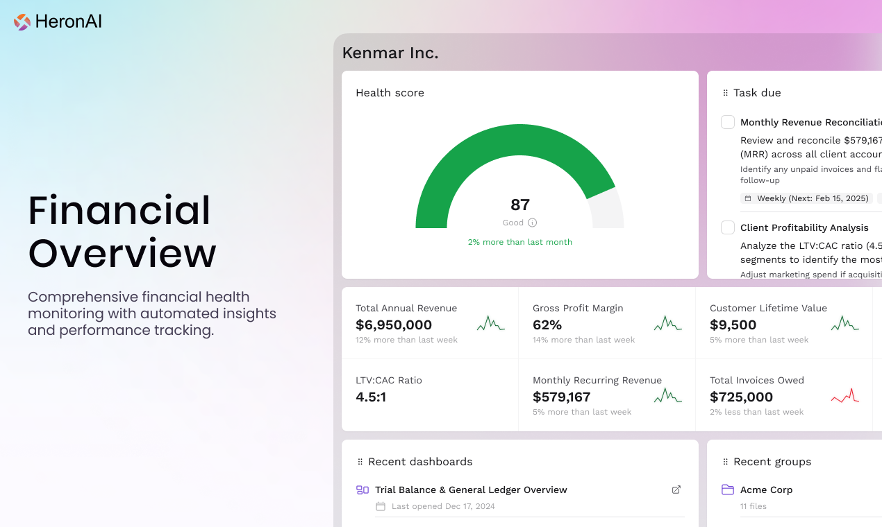The width and height of the screenshot is (882, 527).
Task: Click the 11 files text
Action: pyautogui.click(x=754, y=506)
